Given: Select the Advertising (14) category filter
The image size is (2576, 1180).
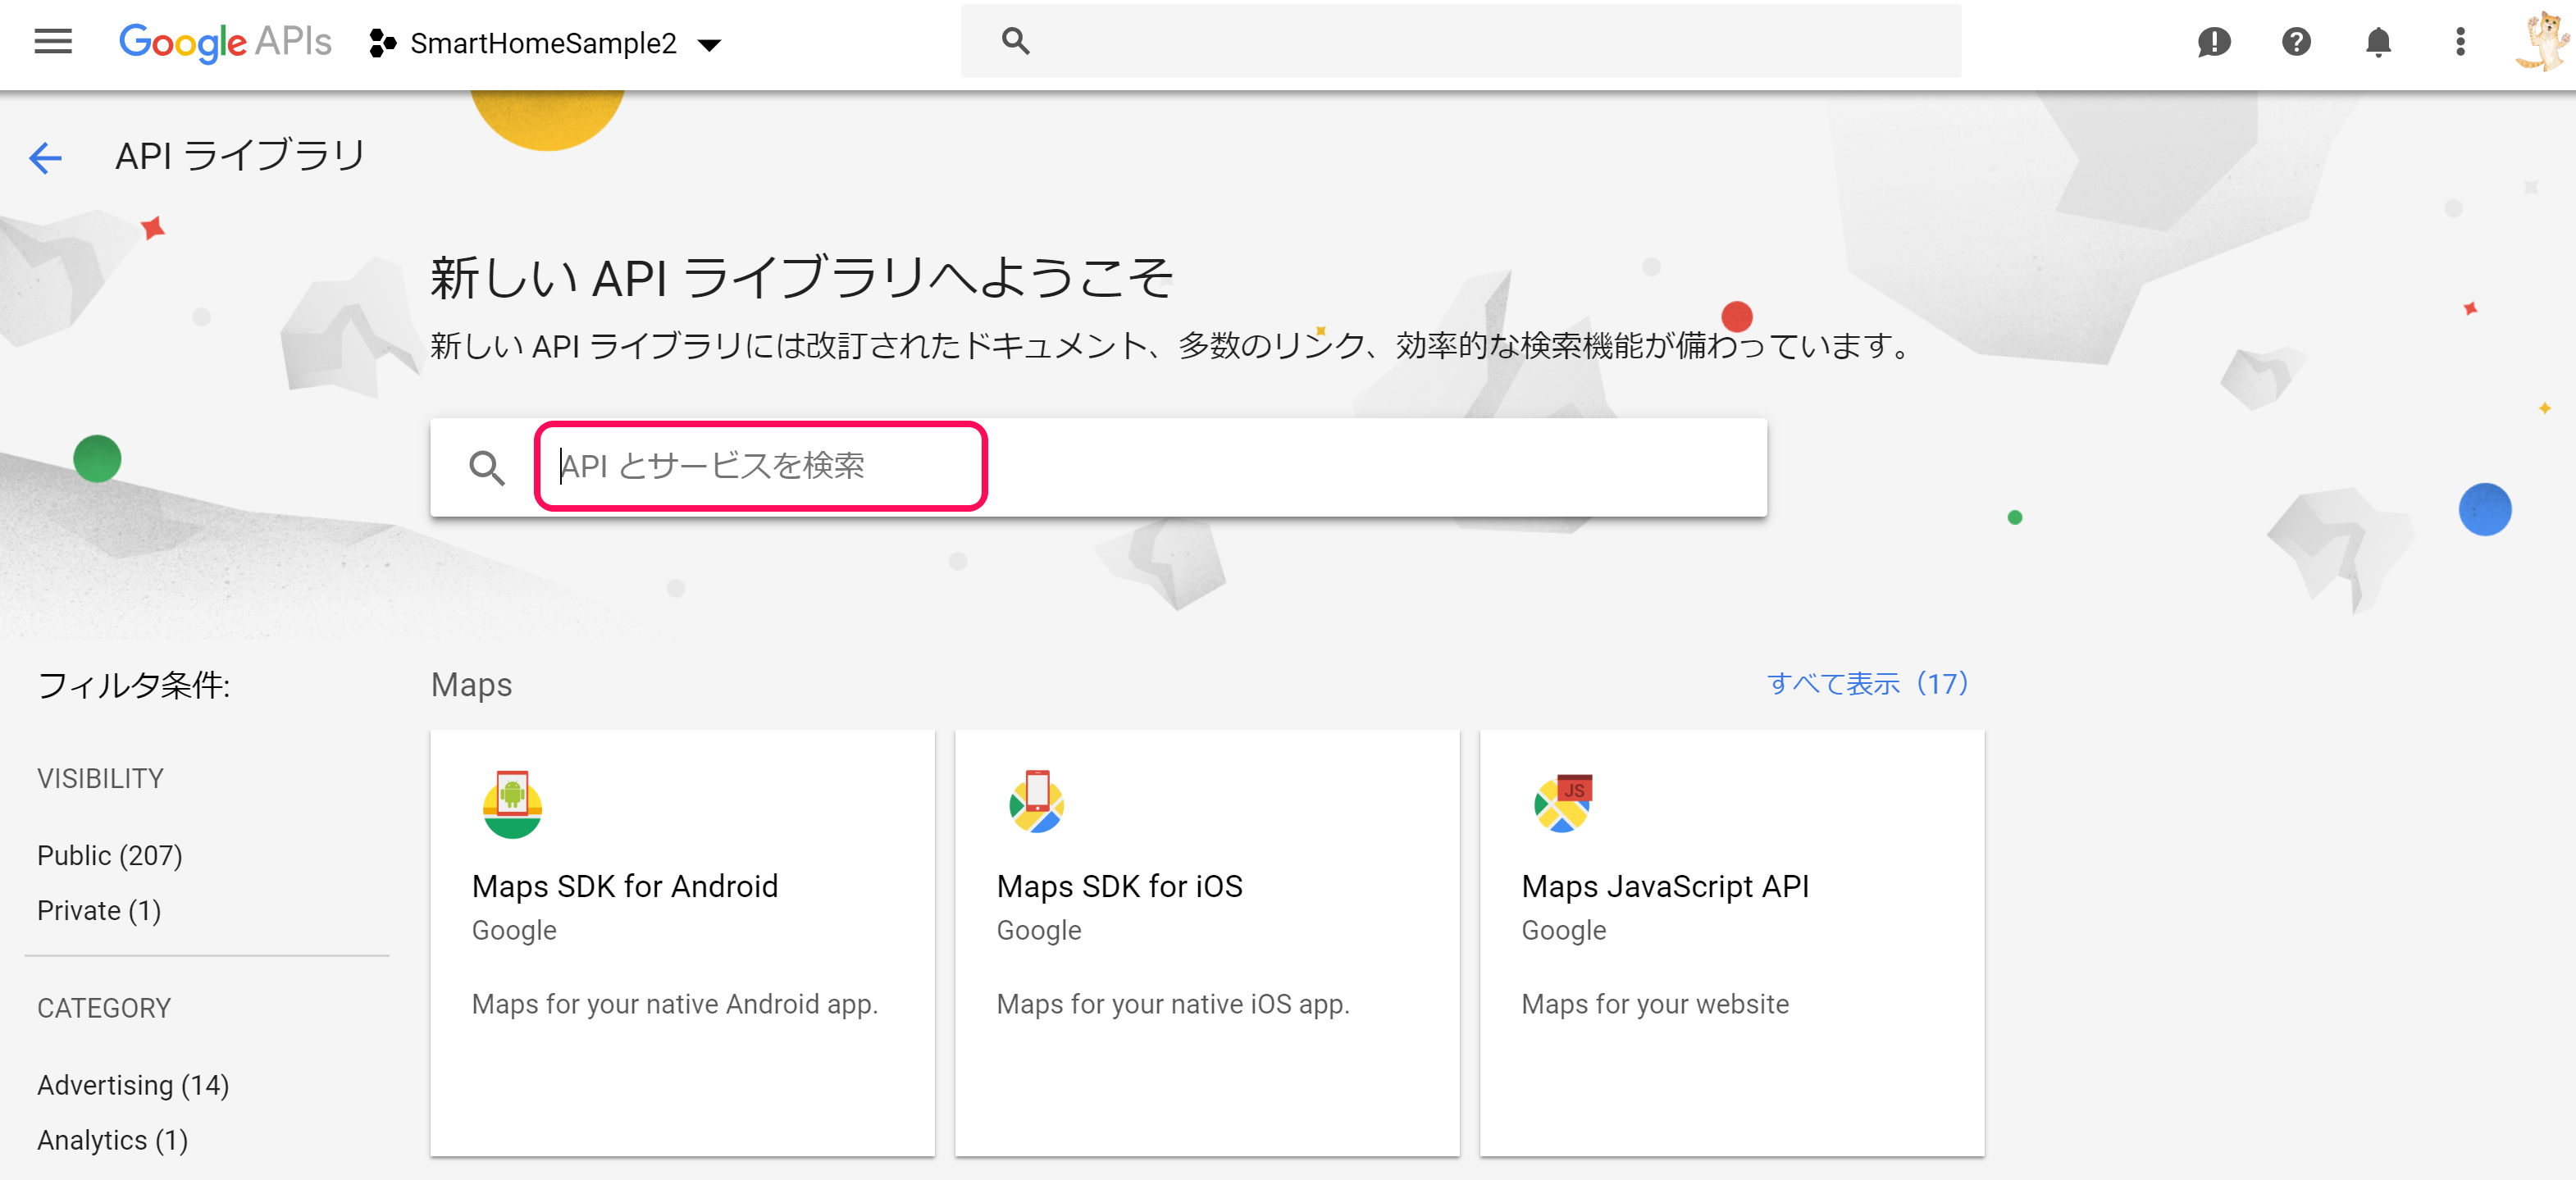Looking at the screenshot, I should pyautogui.click(x=133, y=1085).
